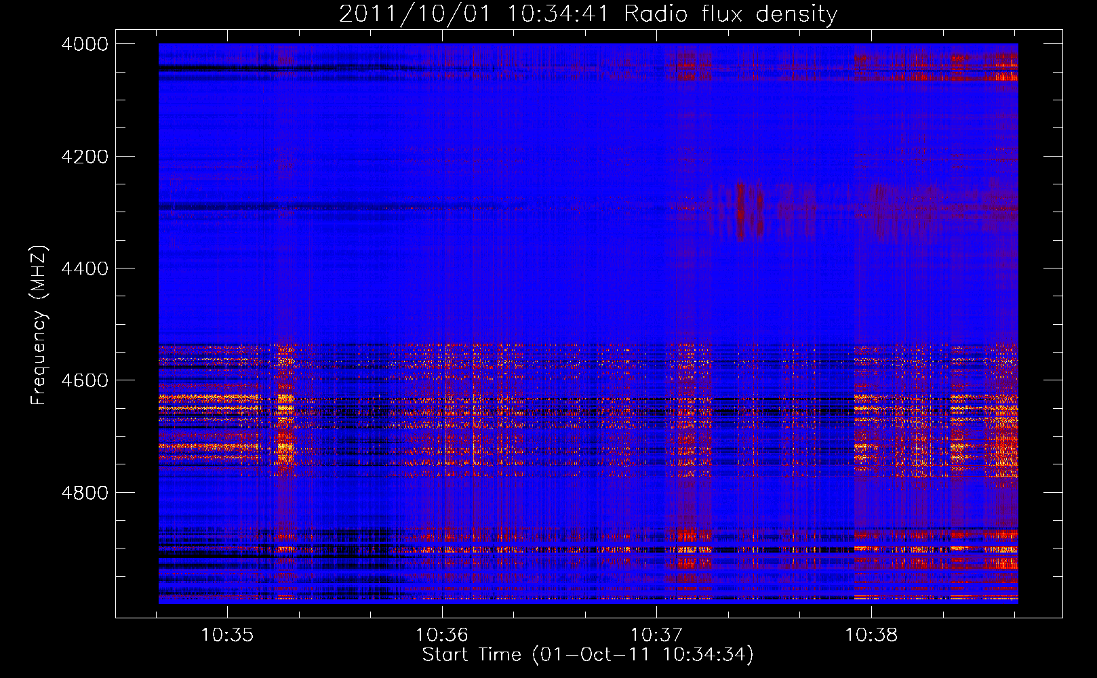This screenshot has height=678, width=1097.
Task: Select the 4600 frequency axis label
Action: (85, 380)
